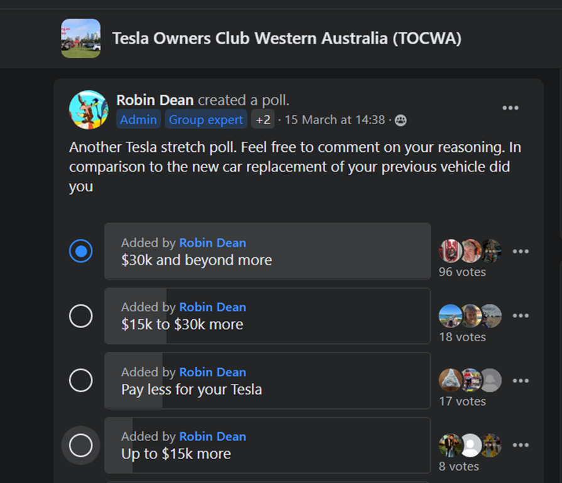Click the Group expert badge
This screenshot has height=483, width=562.
point(206,119)
